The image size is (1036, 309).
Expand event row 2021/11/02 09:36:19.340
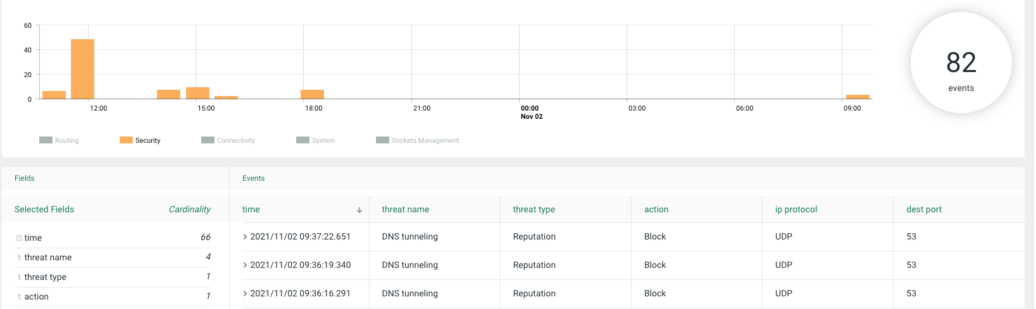(x=246, y=265)
